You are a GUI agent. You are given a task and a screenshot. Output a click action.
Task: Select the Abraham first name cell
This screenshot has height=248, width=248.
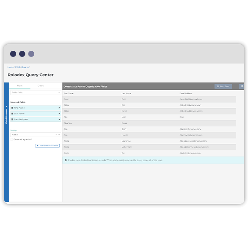68,123
